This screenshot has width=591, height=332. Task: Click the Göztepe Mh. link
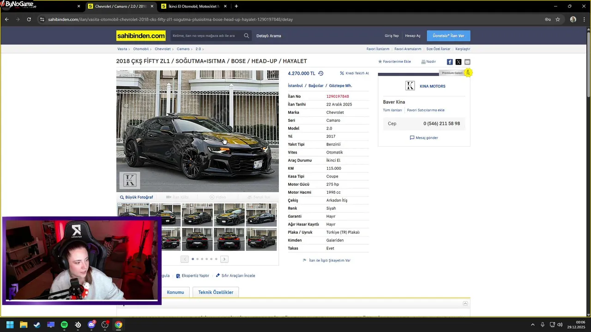click(340, 86)
